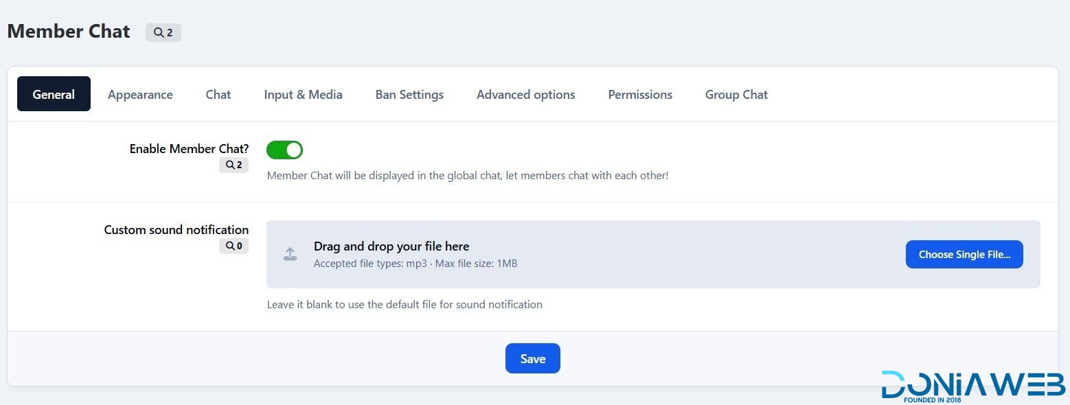Open the General tab

tap(54, 94)
